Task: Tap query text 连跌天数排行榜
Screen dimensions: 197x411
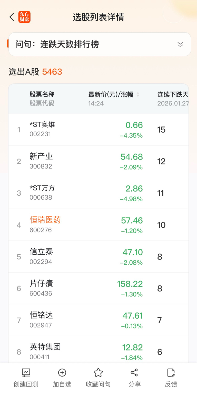Action: [70, 44]
